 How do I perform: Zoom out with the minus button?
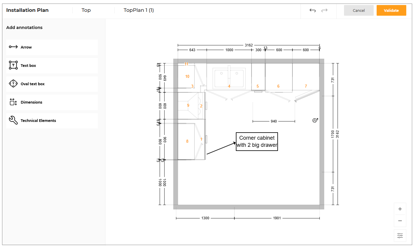(x=400, y=221)
